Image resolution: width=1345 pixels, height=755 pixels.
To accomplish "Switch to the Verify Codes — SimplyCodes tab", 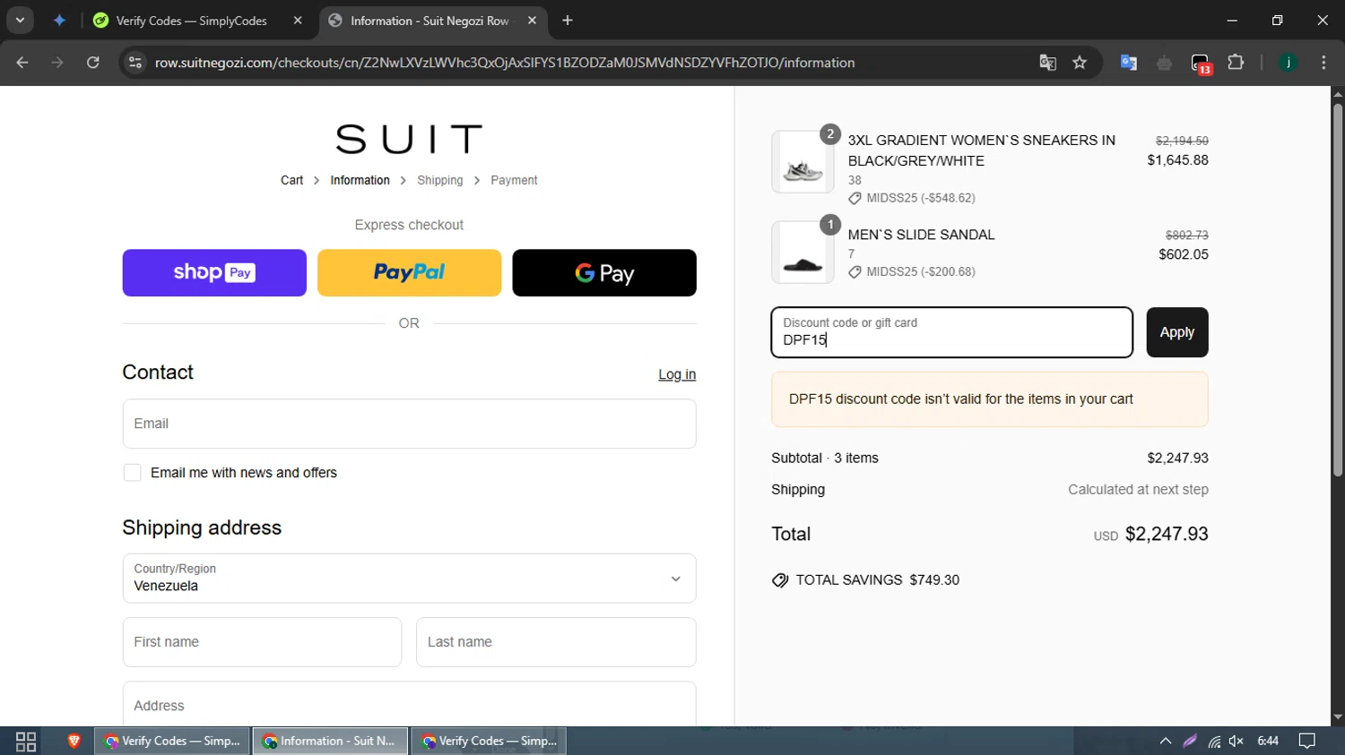I will coord(191,21).
